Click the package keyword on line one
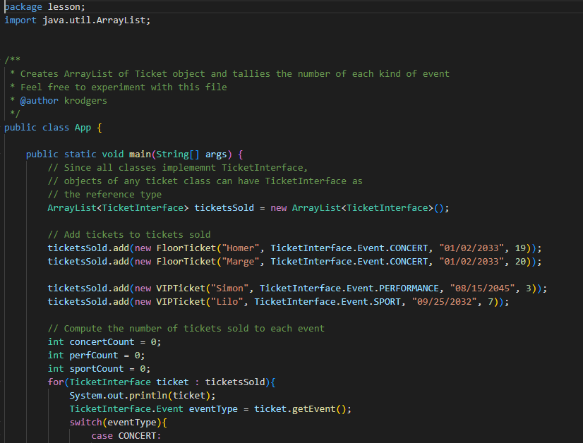583x443 pixels. (x=21, y=6)
